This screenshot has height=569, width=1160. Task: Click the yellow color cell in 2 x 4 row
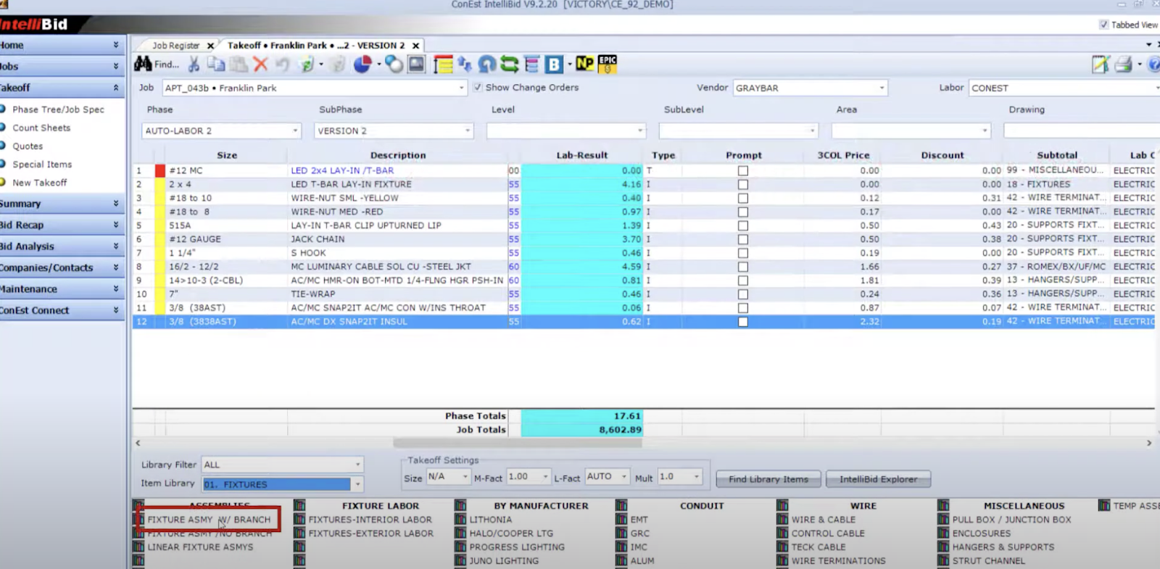160,185
